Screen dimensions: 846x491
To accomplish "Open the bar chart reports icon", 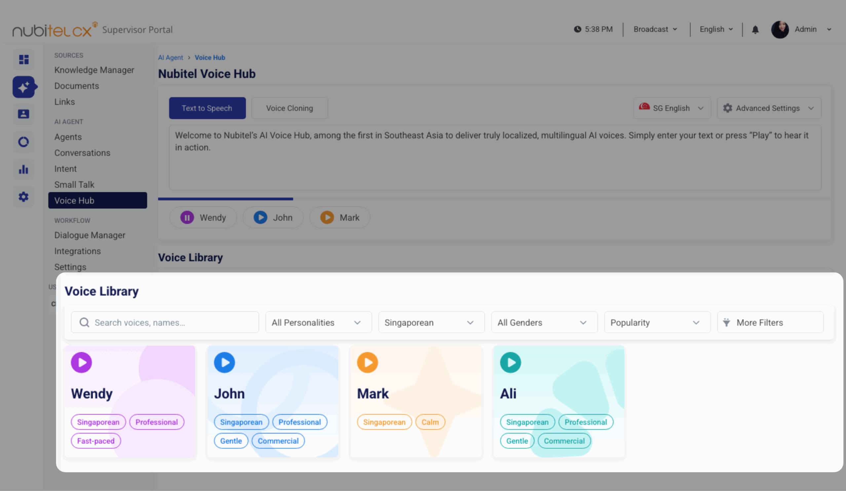I will [23, 169].
